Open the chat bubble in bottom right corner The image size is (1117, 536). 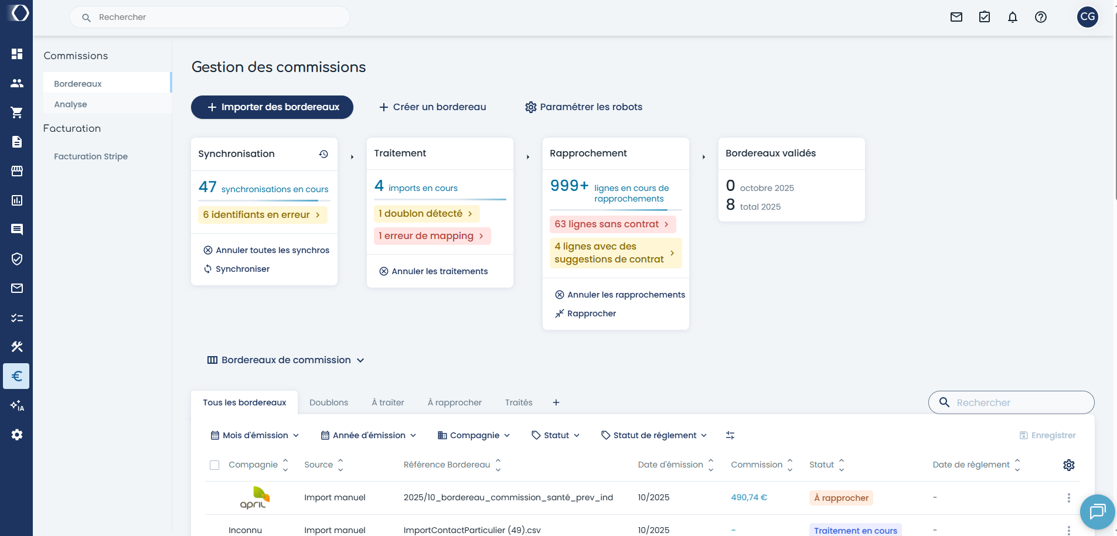[1096, 512]
